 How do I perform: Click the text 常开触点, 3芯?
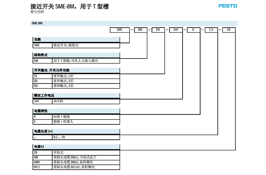[x=64, y=81]
